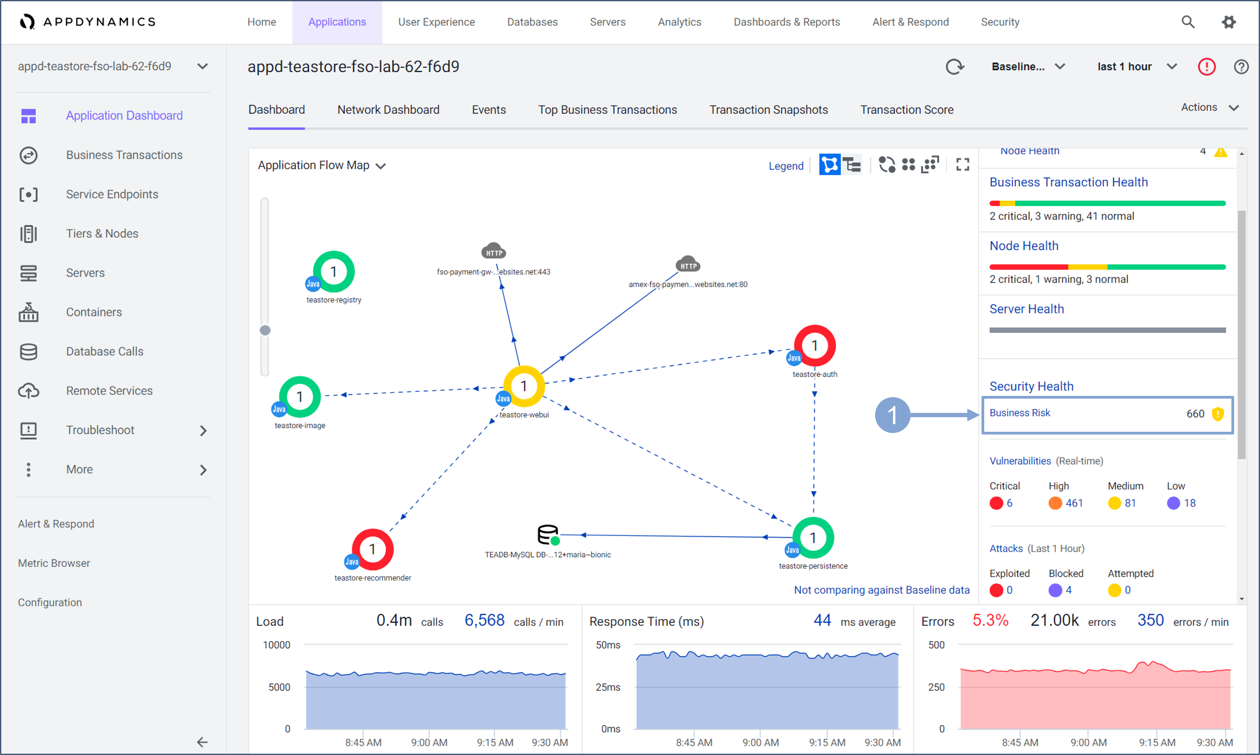Click the help question mark icon
This screenshot has height=755, width=1260.
point(1241,67)
